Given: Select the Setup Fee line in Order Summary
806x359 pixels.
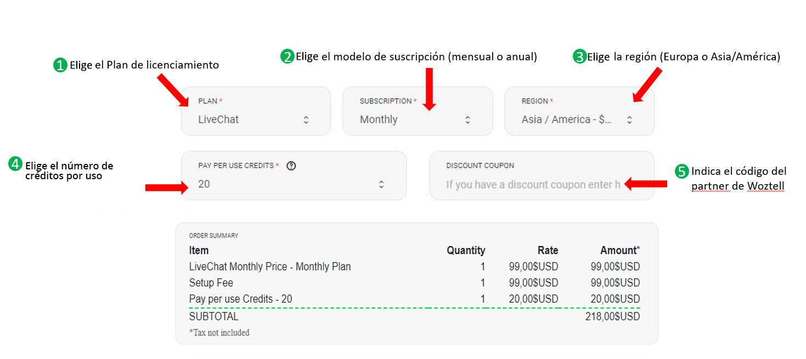Looking at the screenshot, I should [x=211, y=283].
